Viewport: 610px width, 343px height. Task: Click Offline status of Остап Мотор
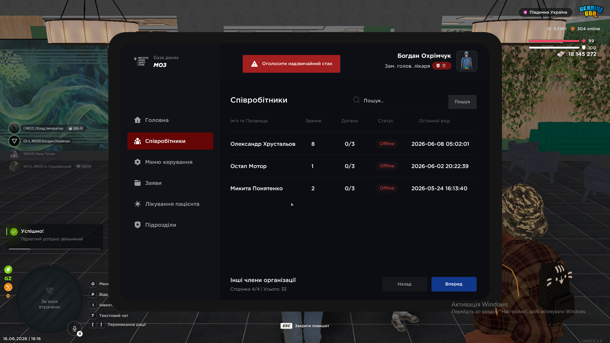coord(387,166)
